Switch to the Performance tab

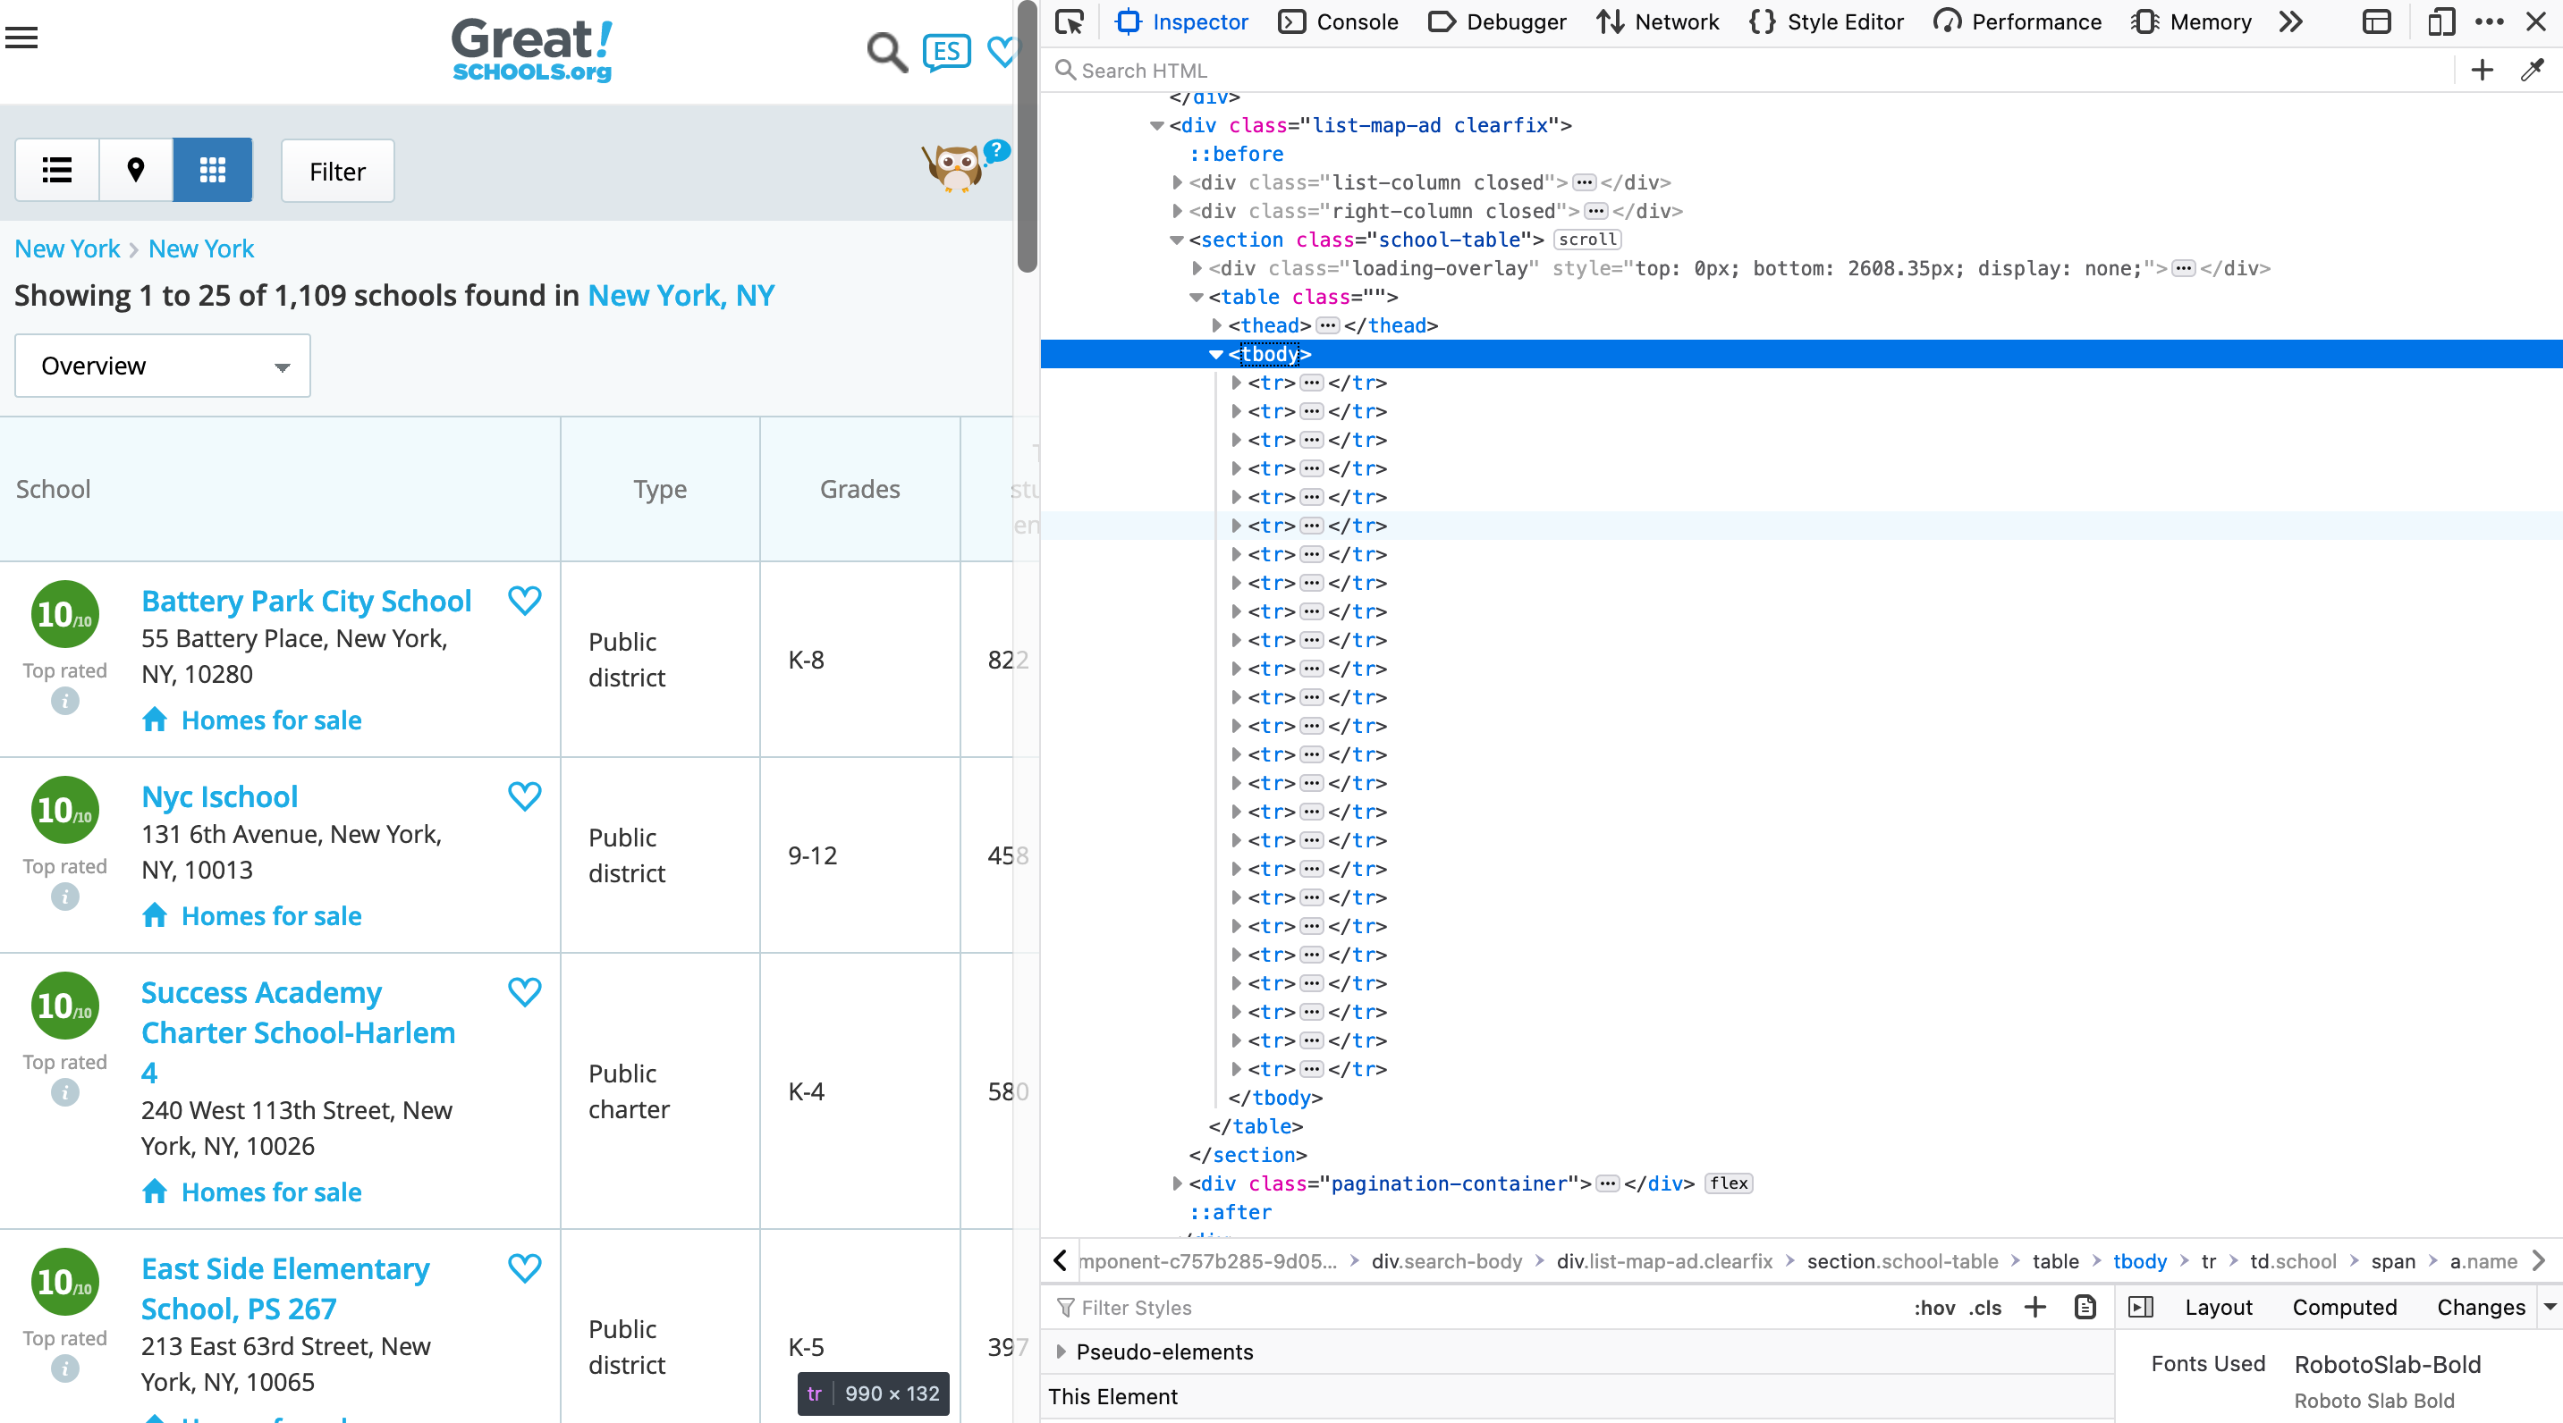pyautogui.click(x=2017, y=21)
